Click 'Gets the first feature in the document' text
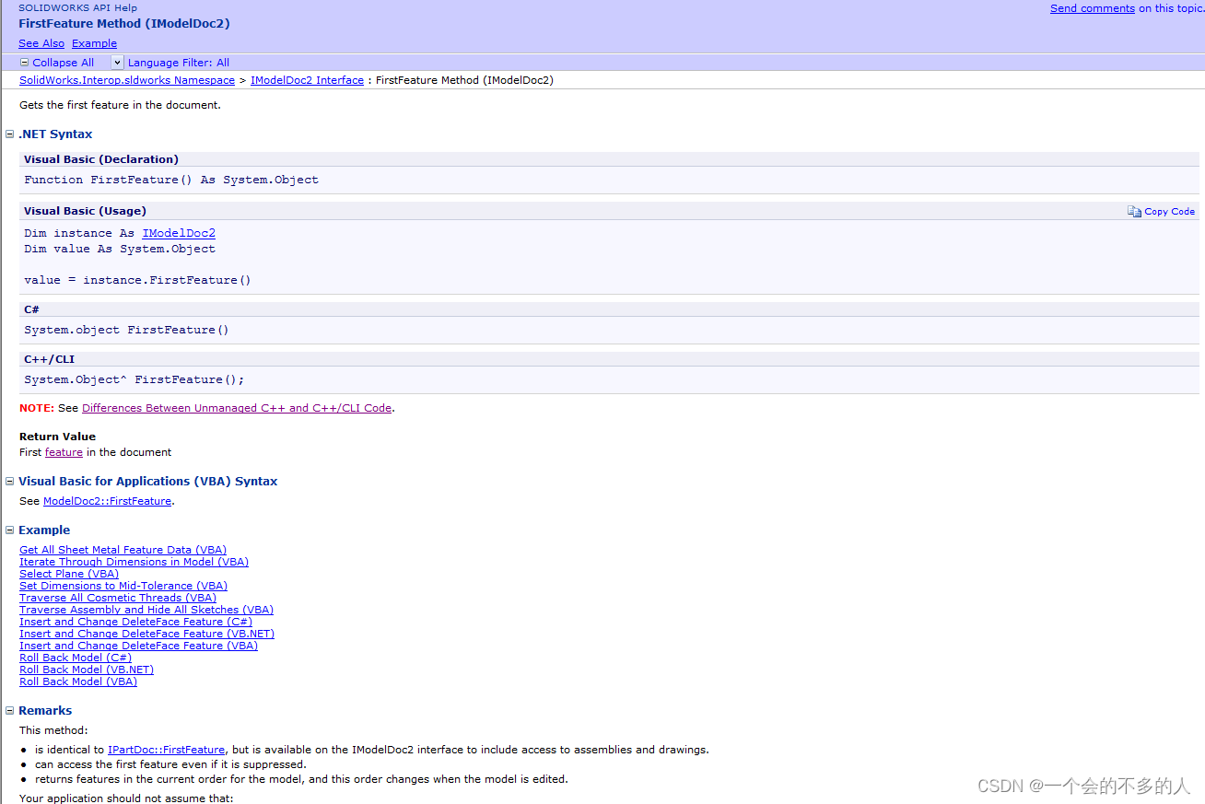The image size is (1205, 804). (120, 105)
